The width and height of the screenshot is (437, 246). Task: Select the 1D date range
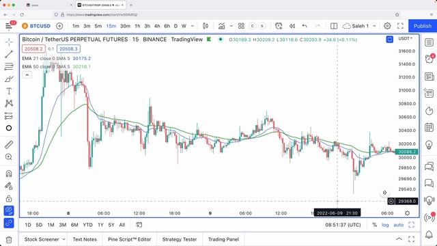(28, 225)
